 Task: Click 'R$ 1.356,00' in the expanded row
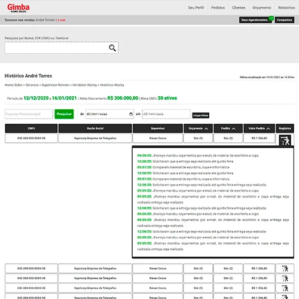[x=260, y=138]
